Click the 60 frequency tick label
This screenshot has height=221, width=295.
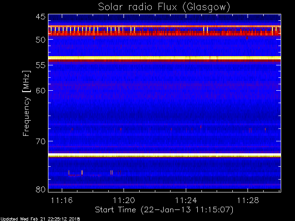tap(41, 91)
